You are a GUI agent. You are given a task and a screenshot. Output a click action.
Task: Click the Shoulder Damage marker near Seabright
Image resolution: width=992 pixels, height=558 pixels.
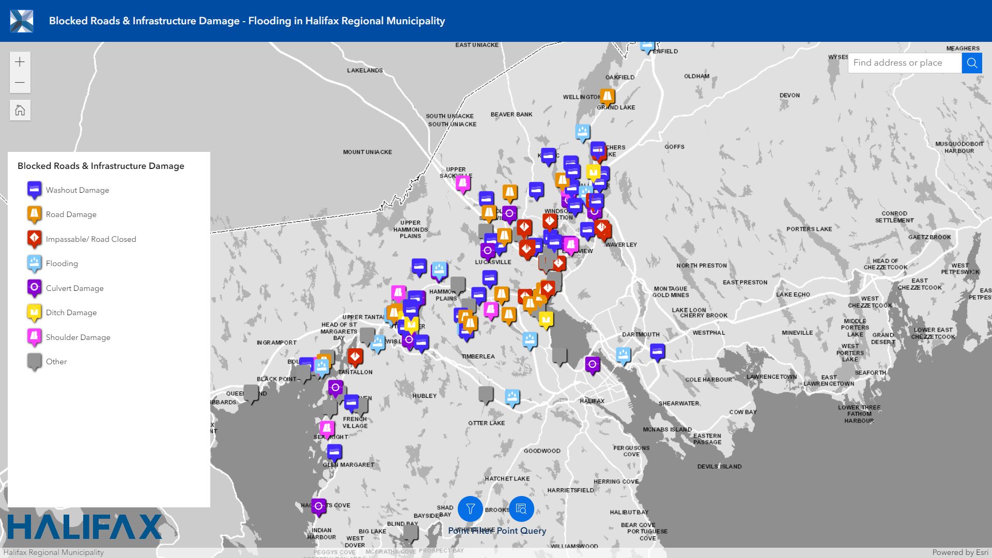(x=327, y=428)
